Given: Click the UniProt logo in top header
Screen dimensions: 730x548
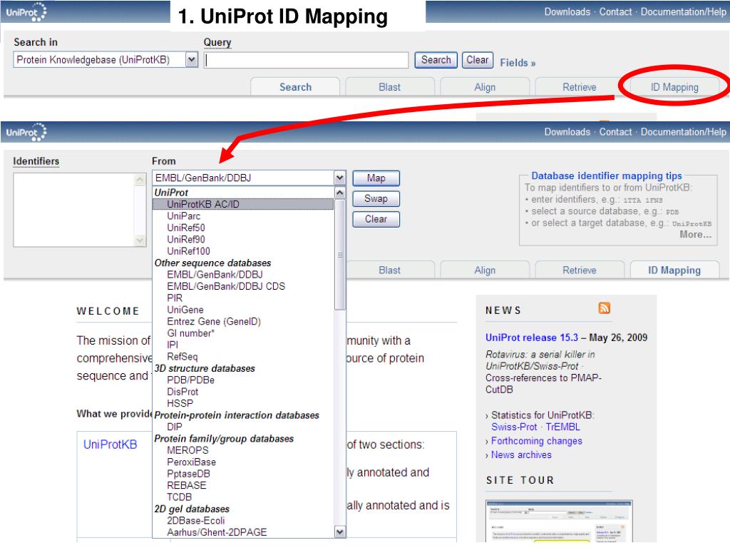Looking at the screenshot, I should (x=26, y=12).
